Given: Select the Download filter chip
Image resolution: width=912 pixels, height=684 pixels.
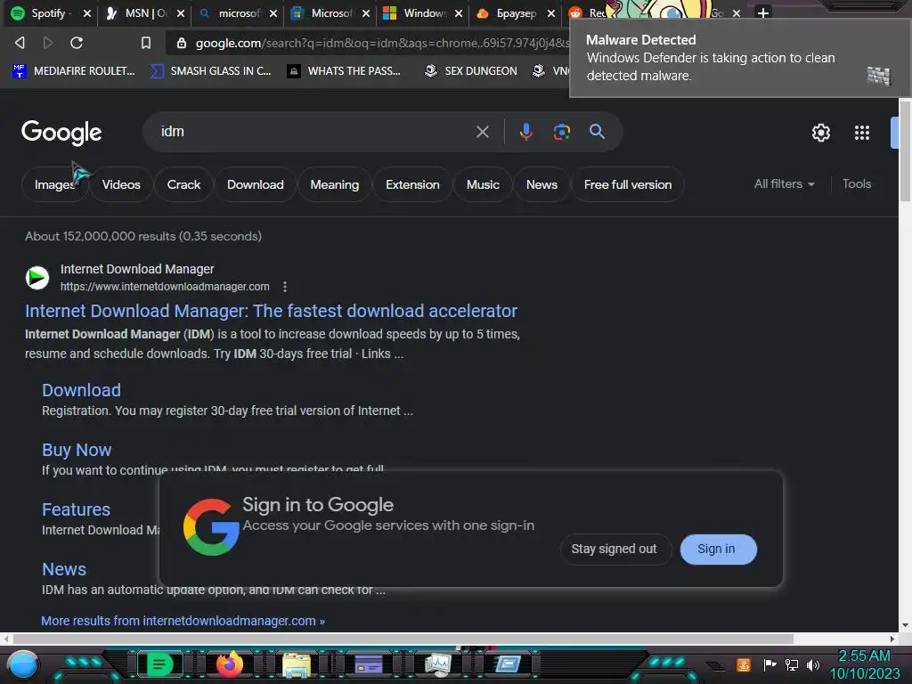Looking at the screenshot, I should point(256,184).
